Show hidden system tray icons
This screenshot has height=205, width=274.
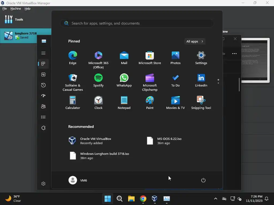[x=216, y=199]
